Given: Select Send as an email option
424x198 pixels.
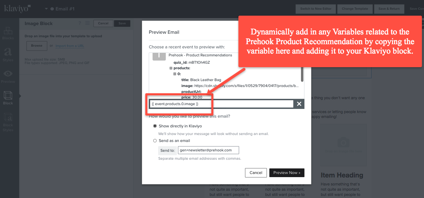Looking at the screenshot, I should pyautogui.click(x=155, y=141).
